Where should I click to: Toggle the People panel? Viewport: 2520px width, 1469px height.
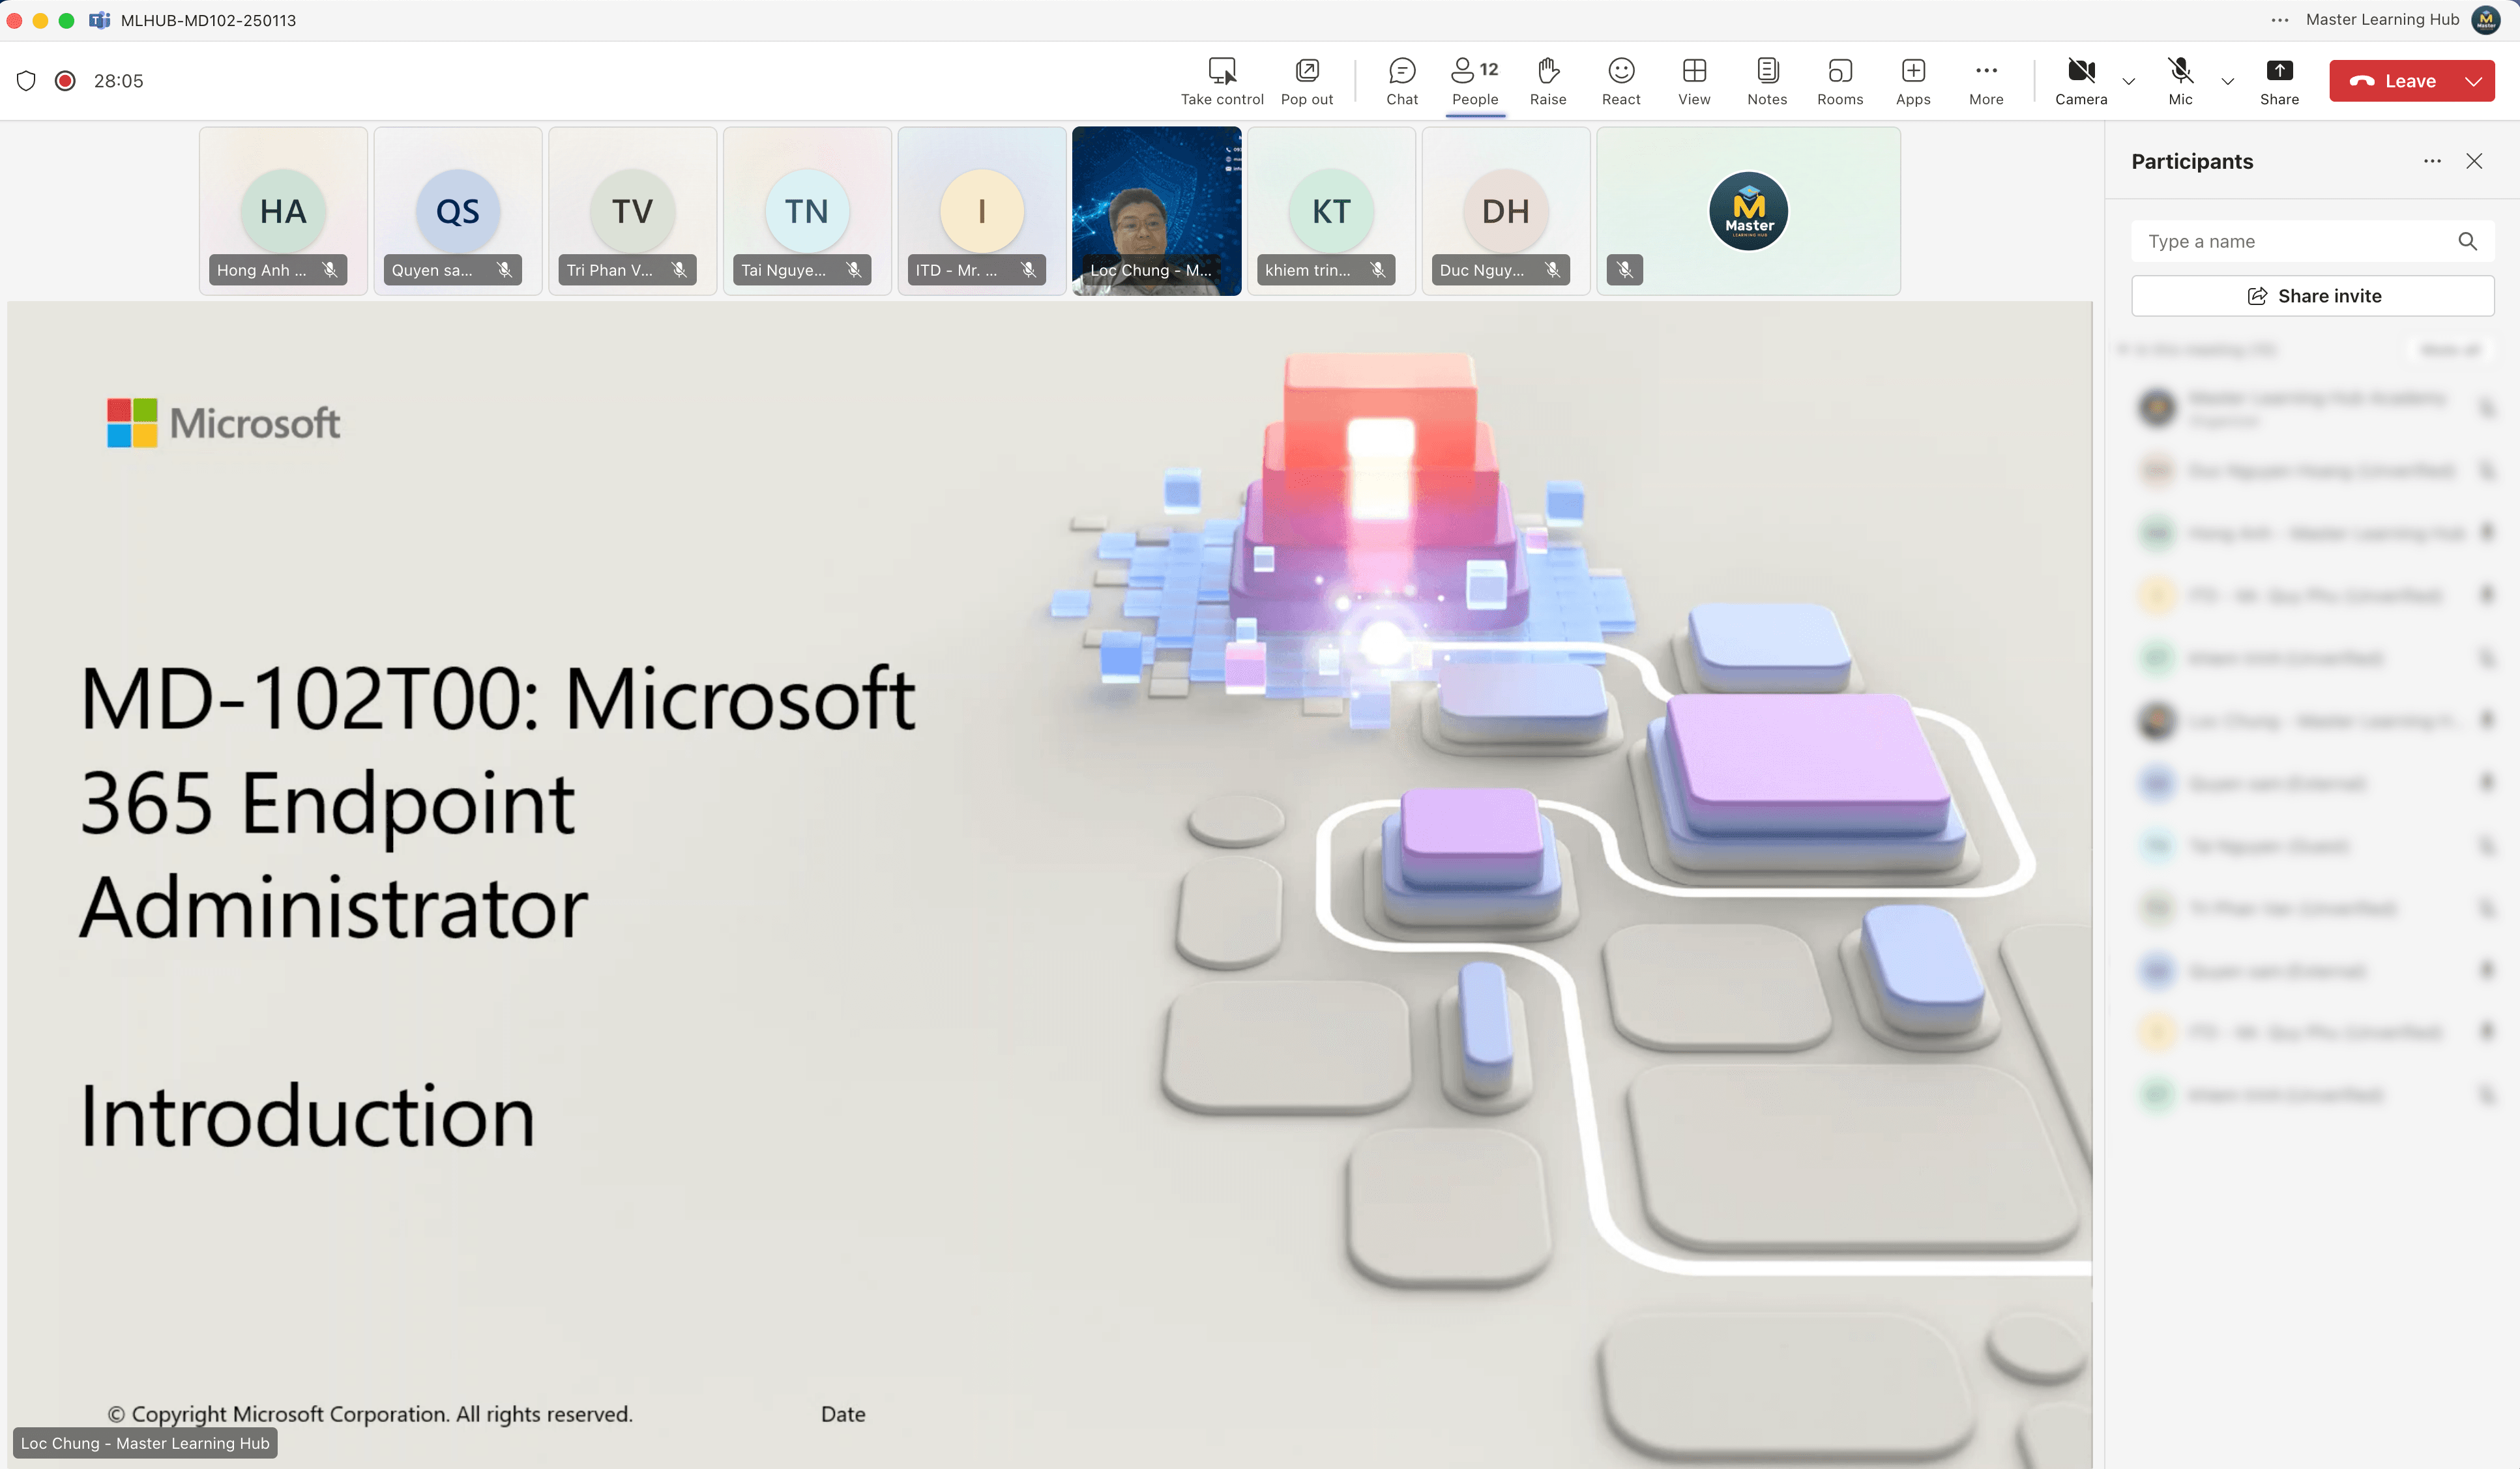click(1474, 81)
